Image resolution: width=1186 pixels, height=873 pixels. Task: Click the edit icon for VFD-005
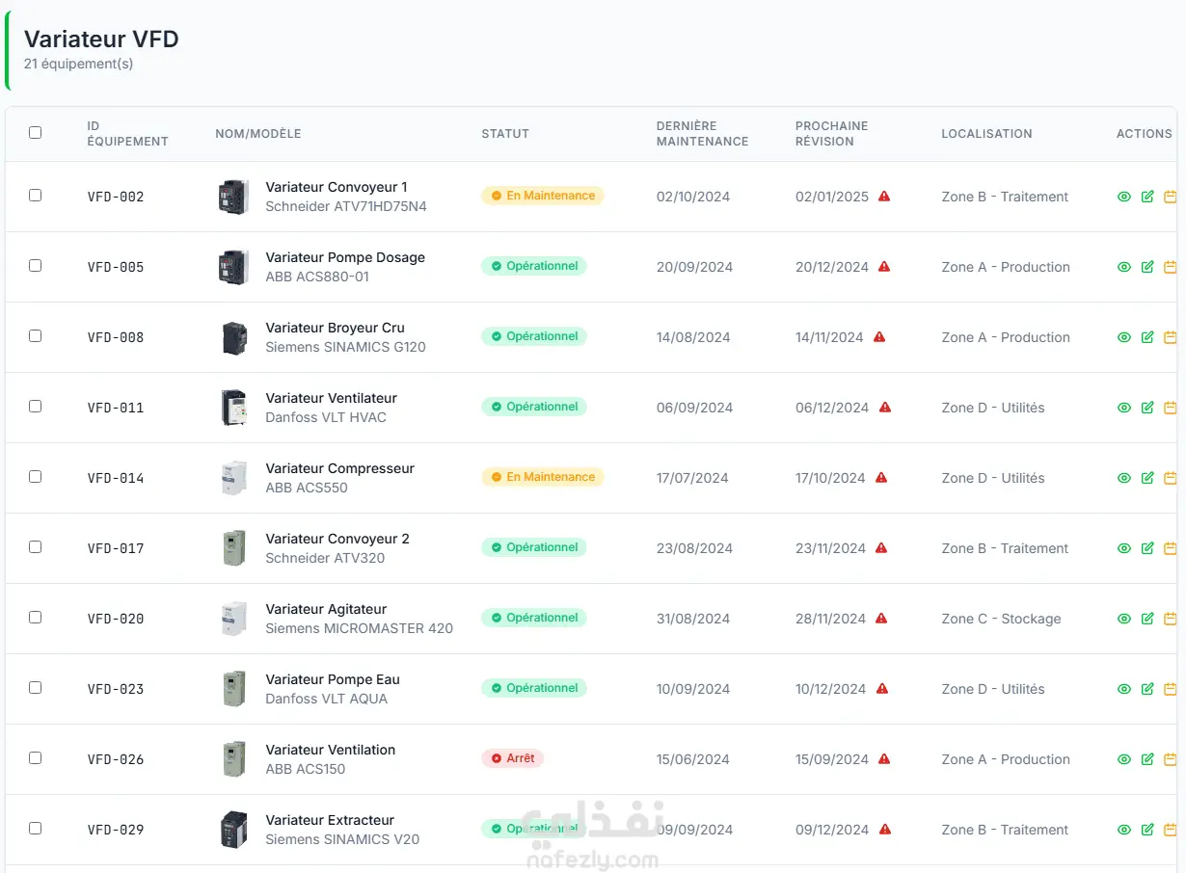tap(1147, 267)
